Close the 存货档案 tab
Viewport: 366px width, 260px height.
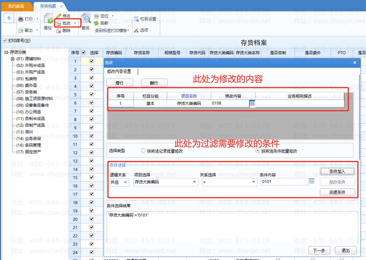pyautogui.click(x=61, y=7)
